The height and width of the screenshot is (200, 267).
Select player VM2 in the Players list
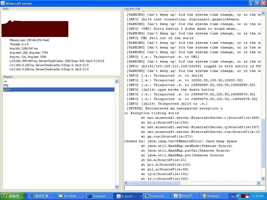pos(59,85)
